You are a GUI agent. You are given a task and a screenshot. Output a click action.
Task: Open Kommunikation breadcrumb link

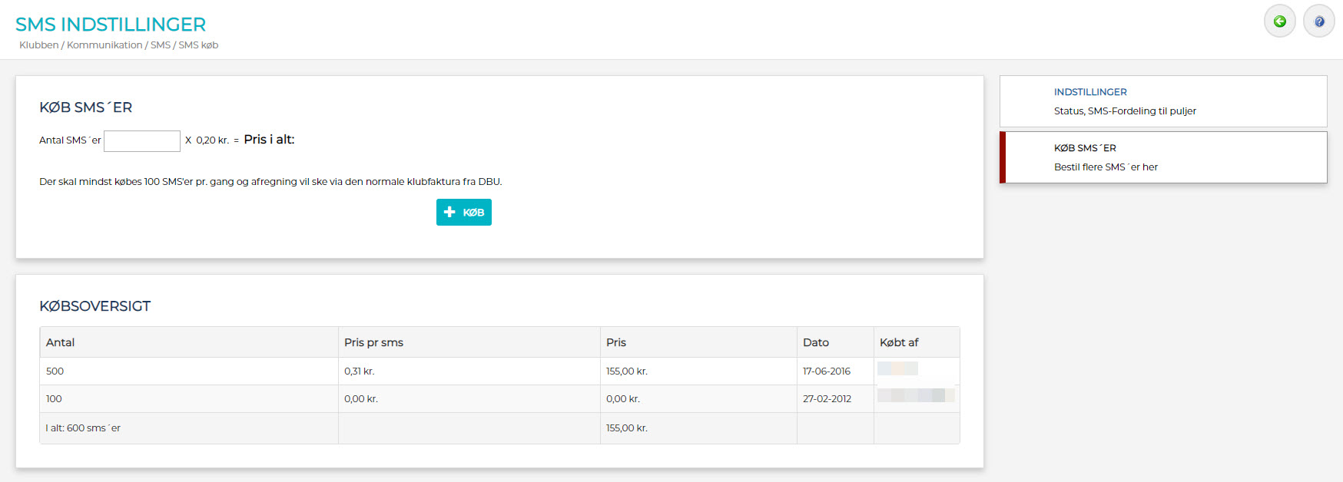[x=104, y=45]
